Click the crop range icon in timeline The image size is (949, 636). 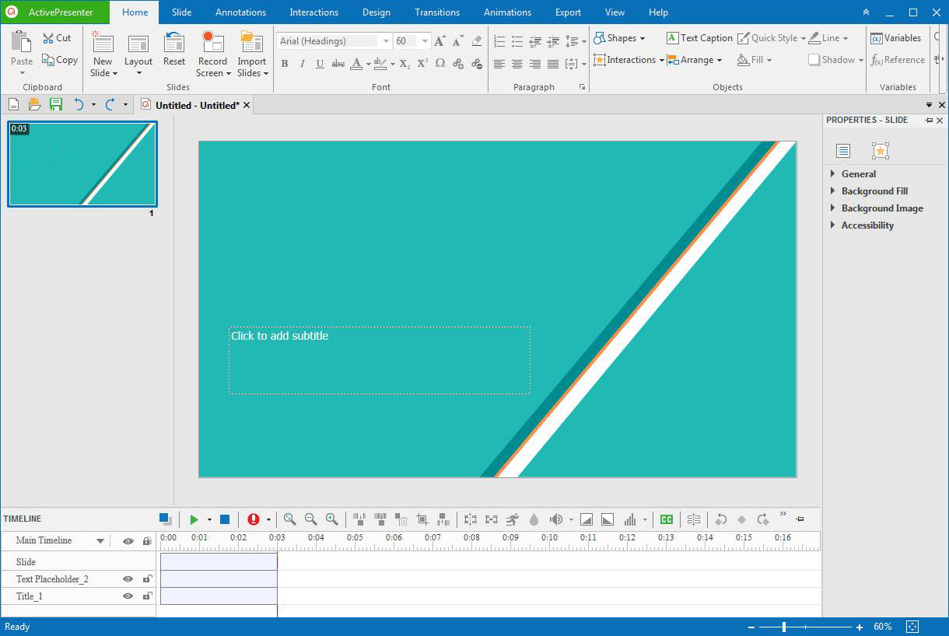tap(422, 519)
